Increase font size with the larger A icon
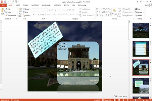Image resolution: width=152 pixels, height=101 pixels. click(50, 10)
